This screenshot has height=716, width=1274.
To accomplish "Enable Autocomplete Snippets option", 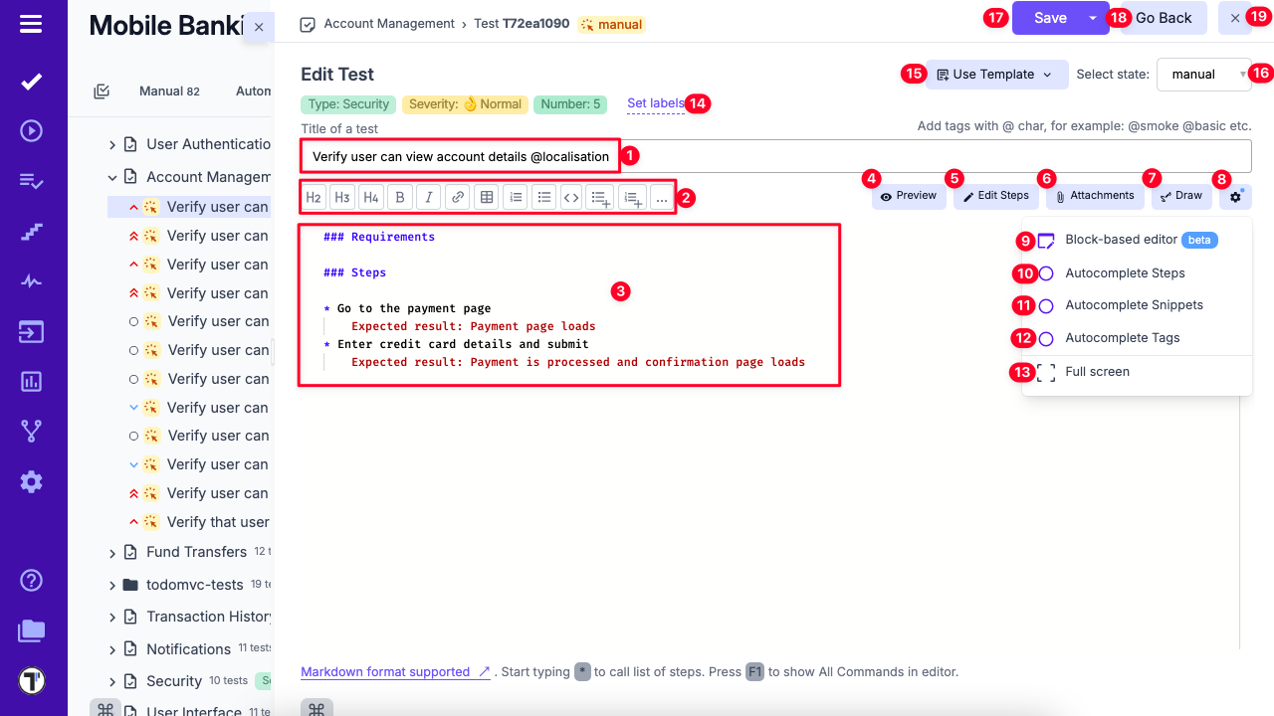I will 1046,305.
